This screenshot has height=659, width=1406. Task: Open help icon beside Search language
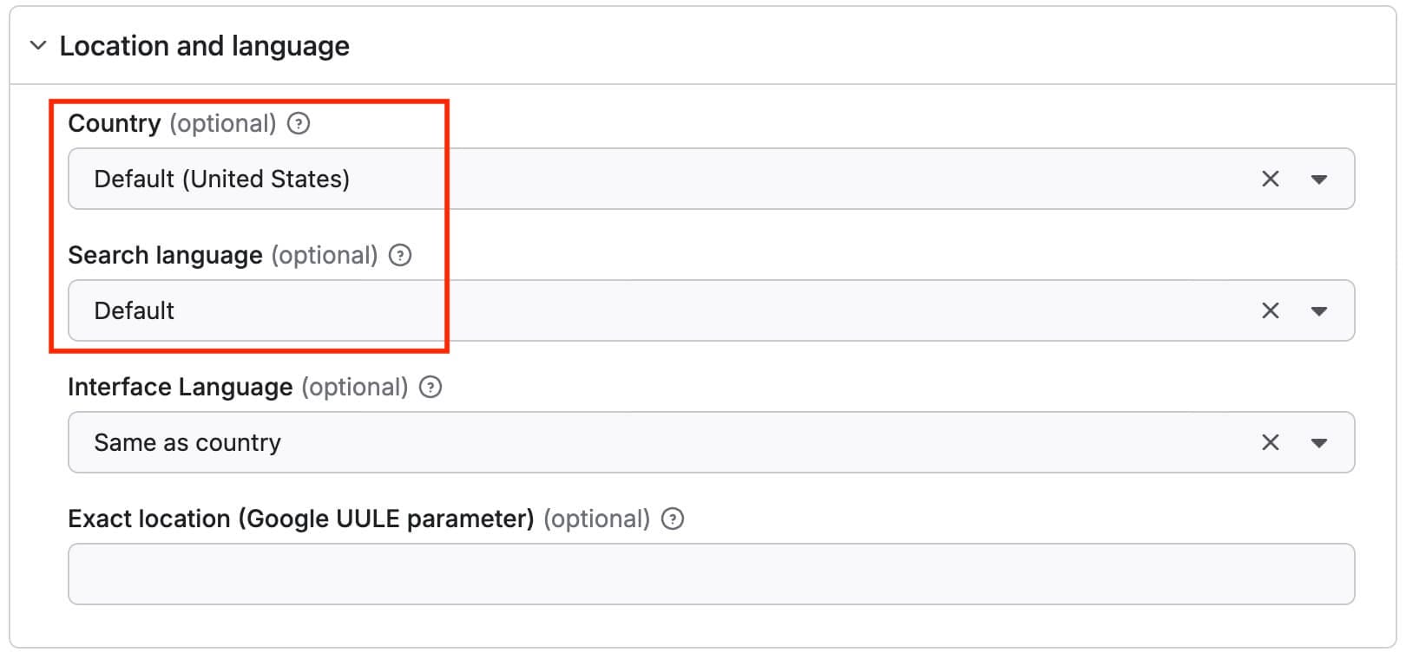[400, 255]
